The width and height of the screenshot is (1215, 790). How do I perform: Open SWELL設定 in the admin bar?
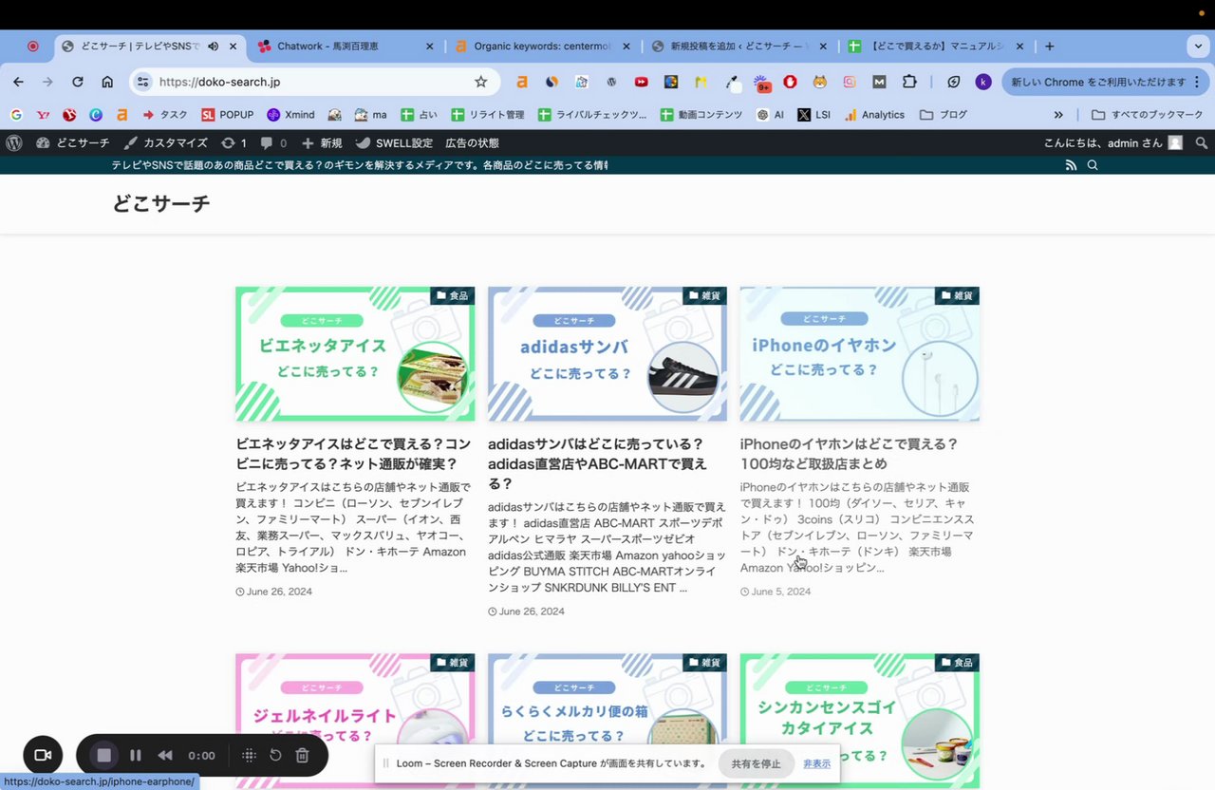click(x=394, y=142)
